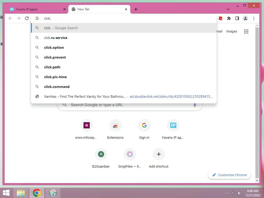
Task: Show hidden system tray icons
Action: (227, 193)
